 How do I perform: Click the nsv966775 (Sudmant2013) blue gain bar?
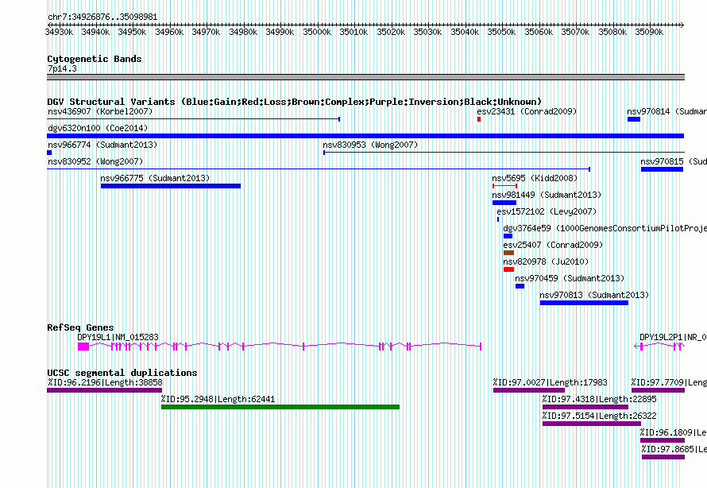(170, 186)
